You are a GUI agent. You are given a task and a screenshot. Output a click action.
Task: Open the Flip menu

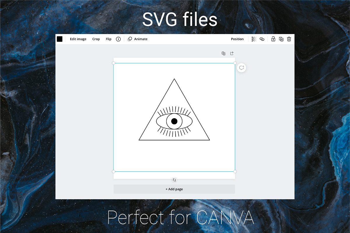(108, 39)
